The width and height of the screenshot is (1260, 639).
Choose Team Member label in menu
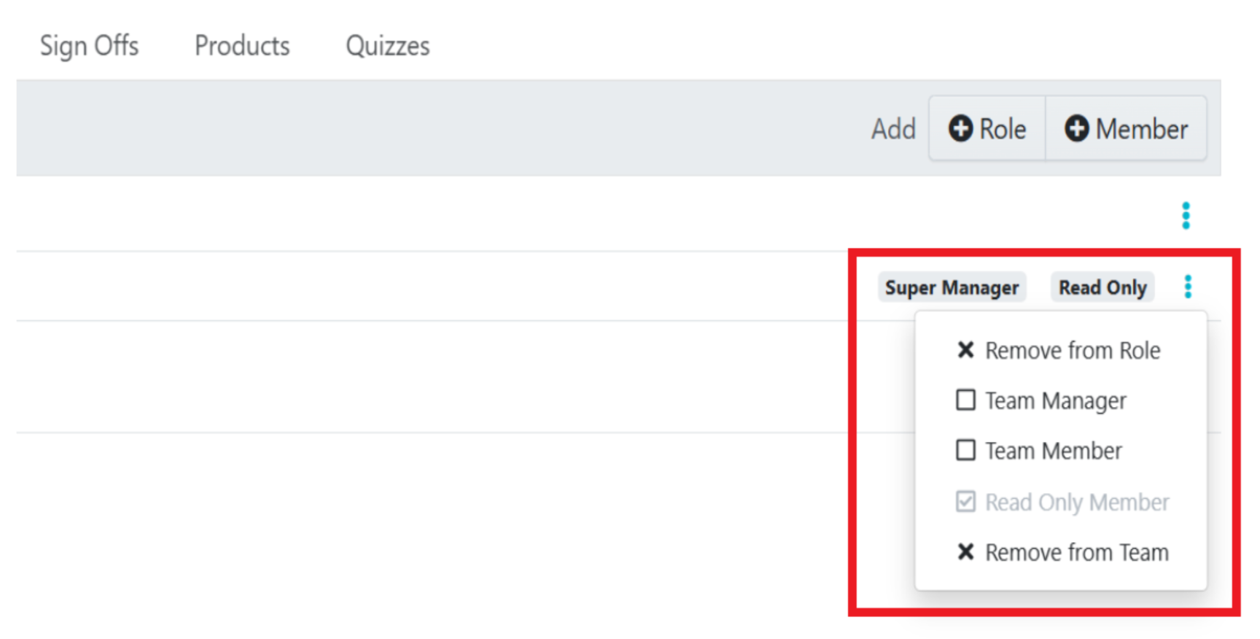(x=1054, y=451)
